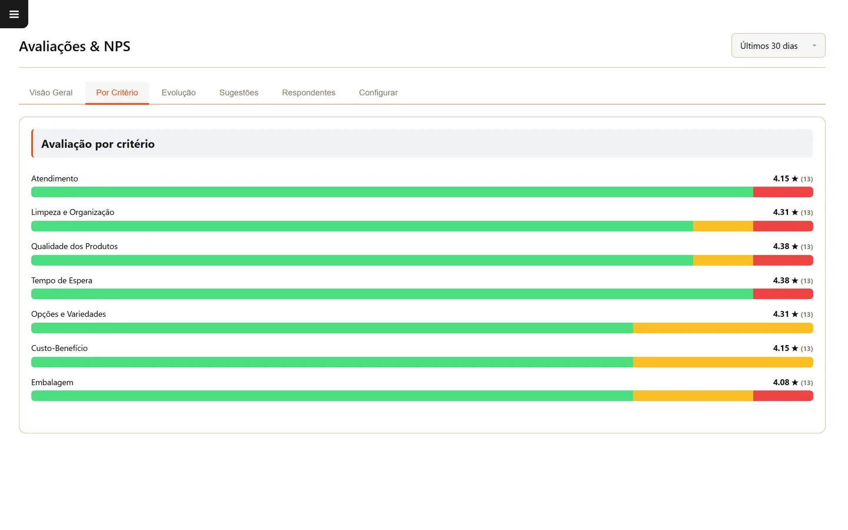Viewport: 848px width, 530px height.
Task: Click the Avaliações & NPS page title
Action: (x=75, y=47)
